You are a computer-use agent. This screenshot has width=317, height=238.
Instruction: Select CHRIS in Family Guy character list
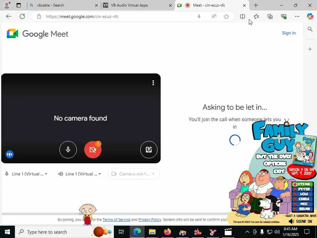303,199
